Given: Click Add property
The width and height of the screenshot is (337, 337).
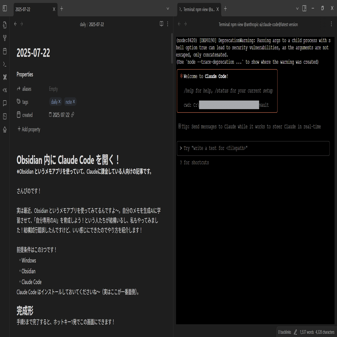Looking at the screenshot, I should tap(29, 129).
